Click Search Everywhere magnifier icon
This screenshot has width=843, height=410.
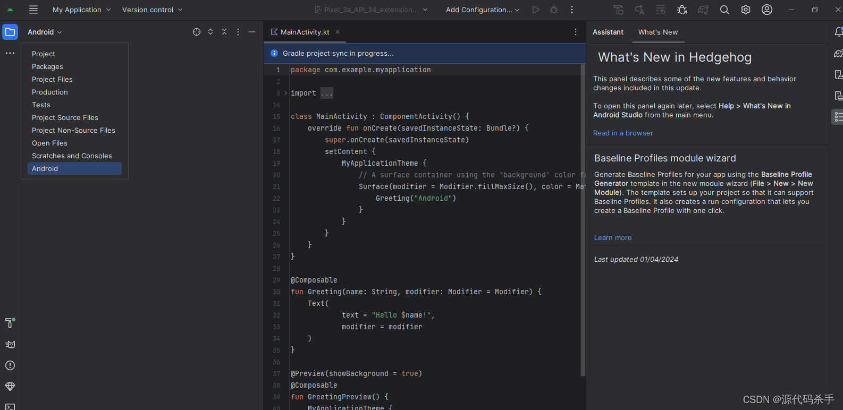[x=724, y=10]
